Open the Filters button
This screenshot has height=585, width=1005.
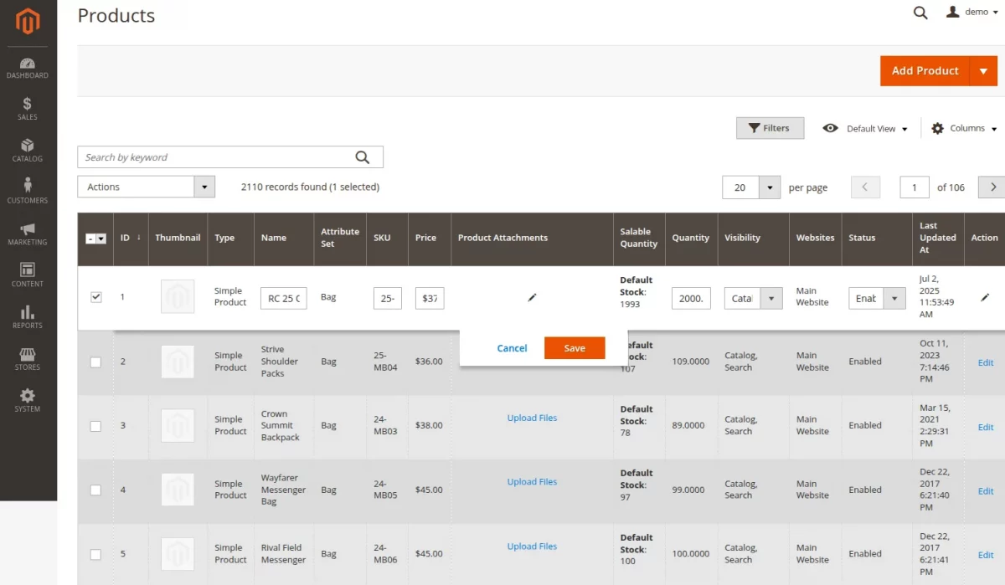pyautogui.click(x=769, y=128)
